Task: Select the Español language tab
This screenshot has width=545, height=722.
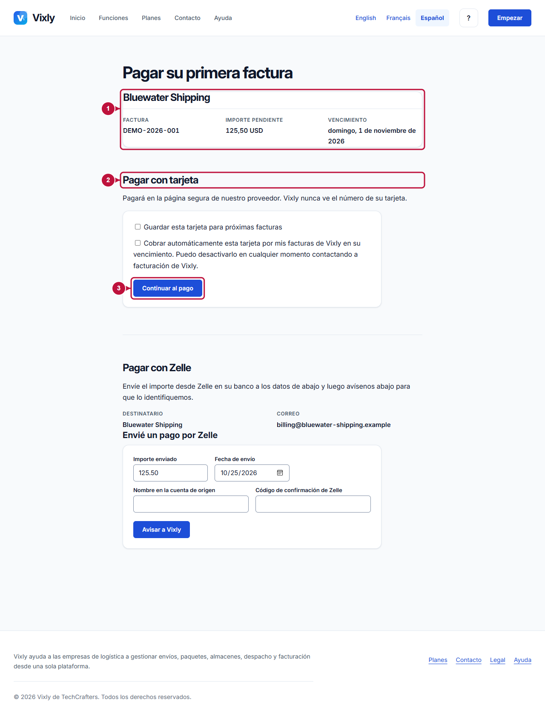Action: 432,18
